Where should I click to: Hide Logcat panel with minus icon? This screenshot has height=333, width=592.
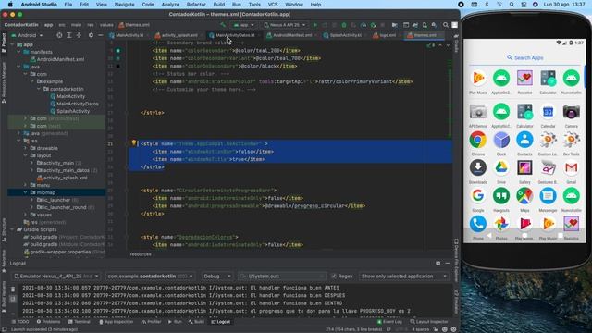click(448, 263)
